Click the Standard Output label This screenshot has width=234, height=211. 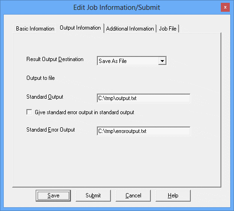coord(45,97)
